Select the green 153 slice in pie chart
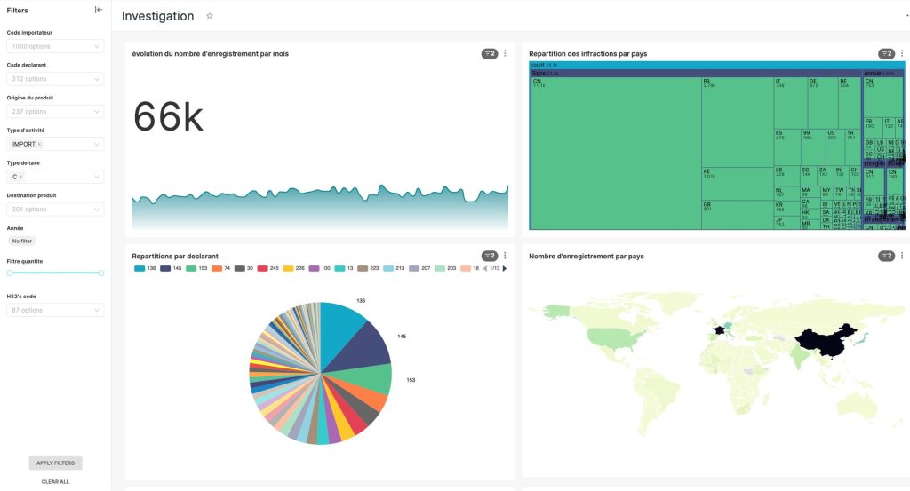 pyautogui.click(x=365, y=380)
